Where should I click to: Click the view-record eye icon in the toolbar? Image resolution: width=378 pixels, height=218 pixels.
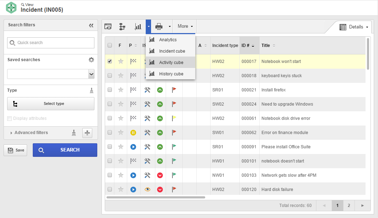pyautogui.click(x=108, y=26)
